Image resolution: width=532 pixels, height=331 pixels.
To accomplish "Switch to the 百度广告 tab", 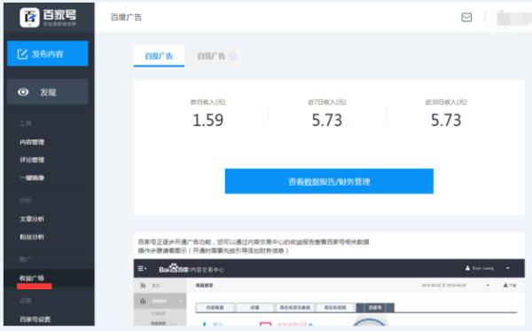I will [x=159, y=56].
